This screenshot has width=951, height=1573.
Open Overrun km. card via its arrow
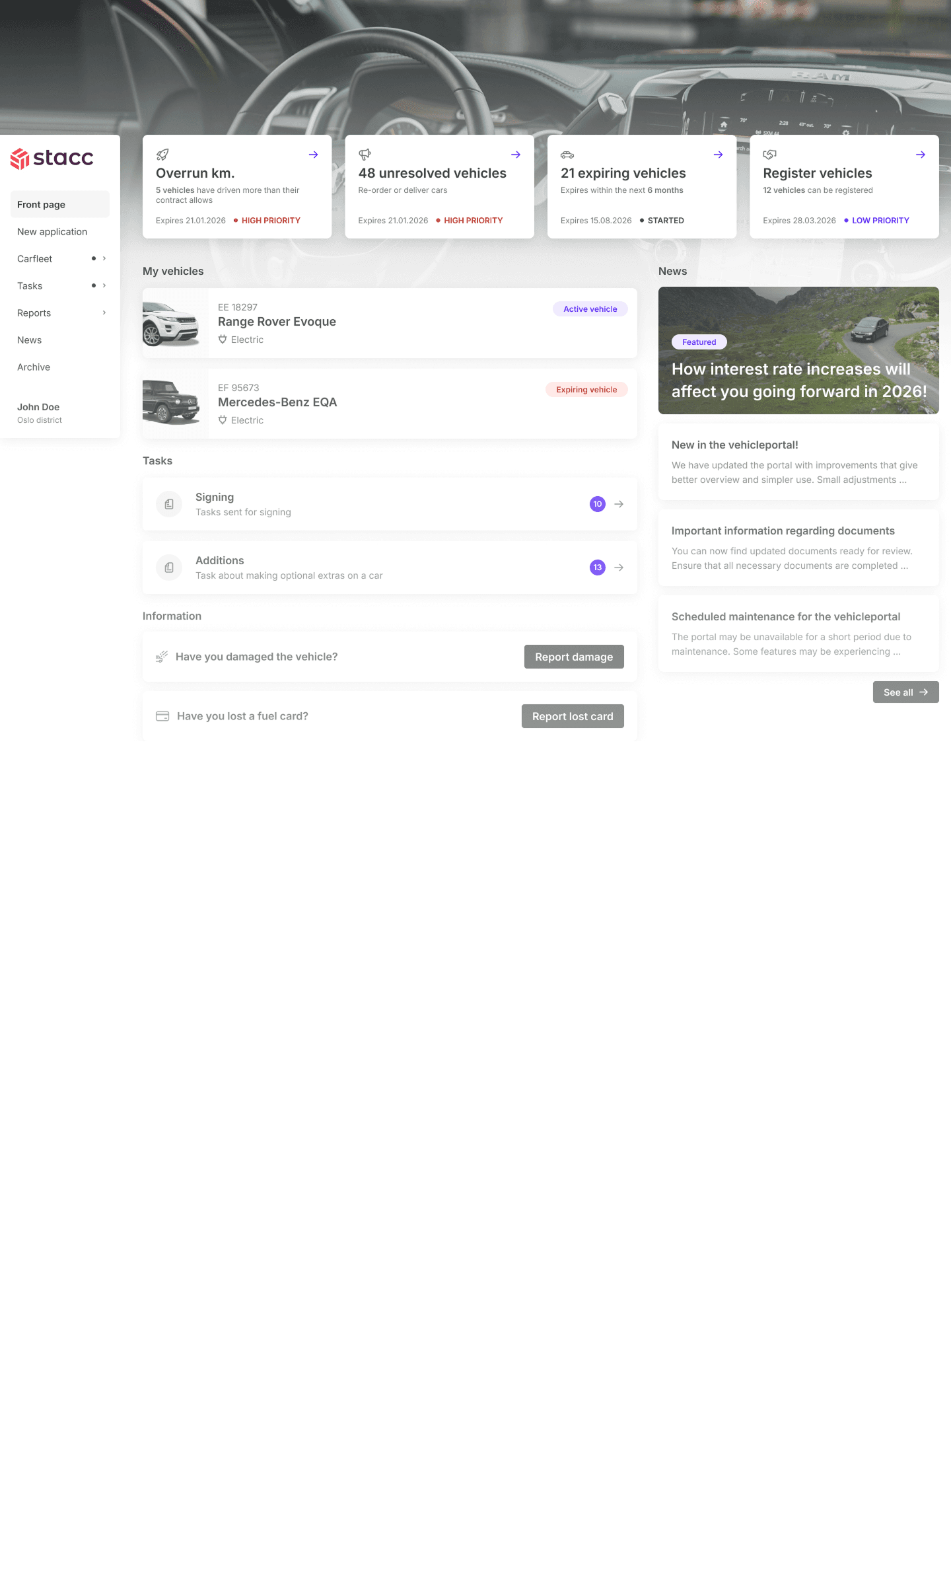[314, 155]
